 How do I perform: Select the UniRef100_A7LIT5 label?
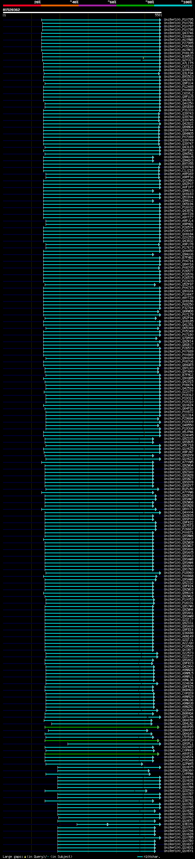tap(179, 63)
